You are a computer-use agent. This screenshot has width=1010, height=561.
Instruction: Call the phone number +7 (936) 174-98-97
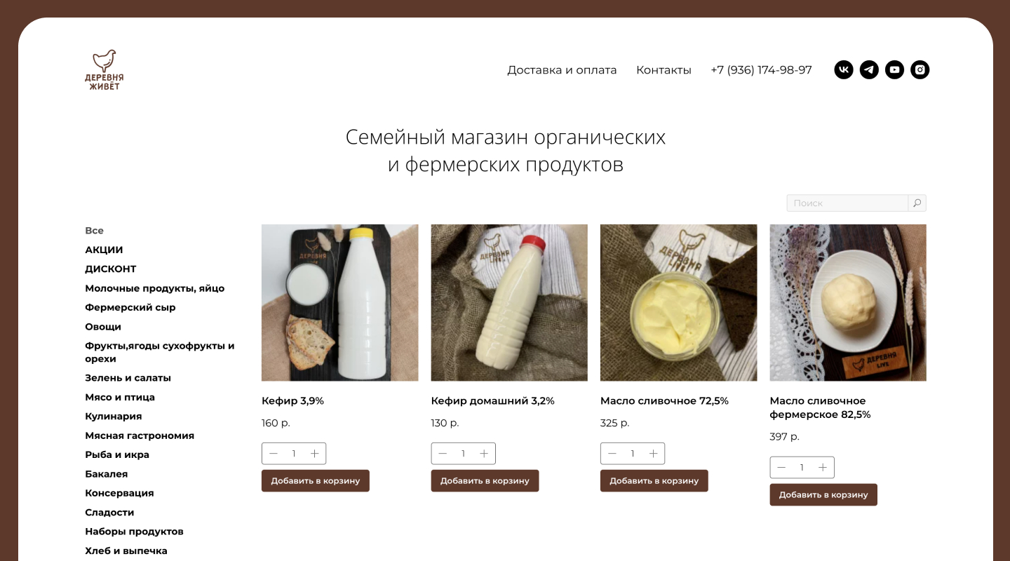coord(761,70)
